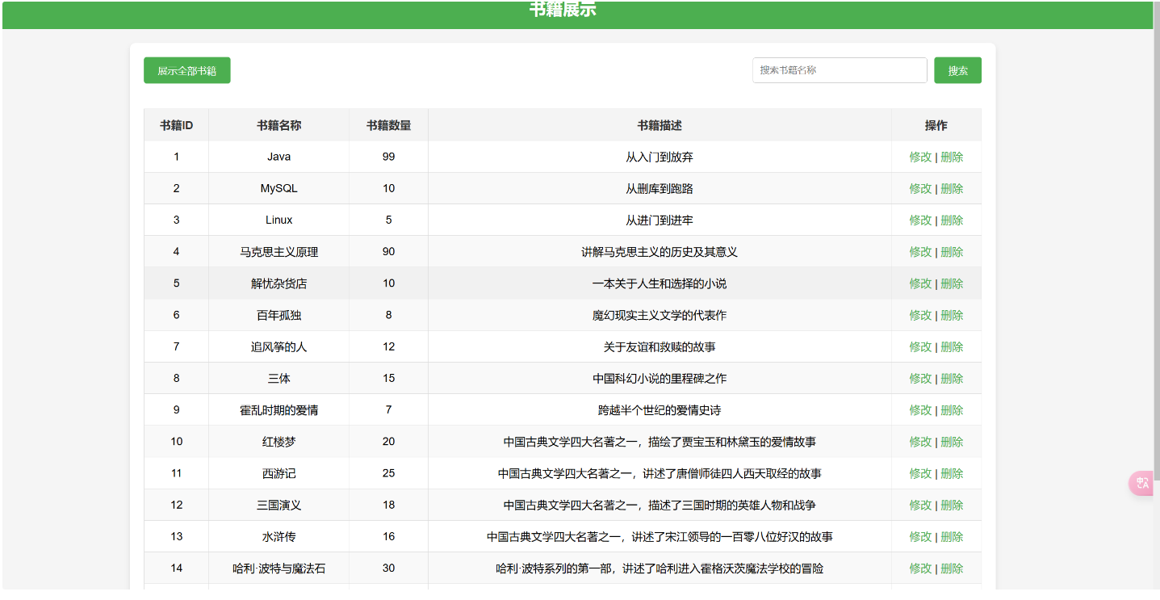Click the book name 马克思主义原理
Image resolution: width=1160 pixels, height=600 pixels.
[x=279, y=252]
